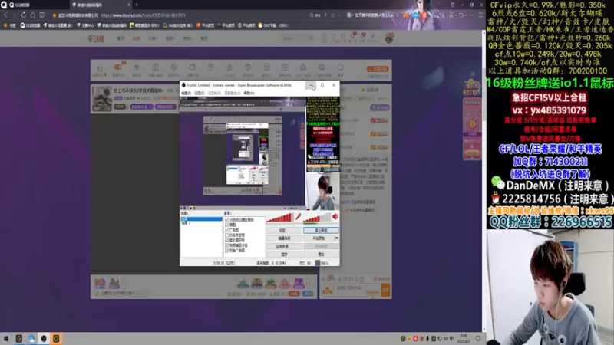Click the orange send button beside chat input
This screenshot has height=345, width=614.
point(385,290)
